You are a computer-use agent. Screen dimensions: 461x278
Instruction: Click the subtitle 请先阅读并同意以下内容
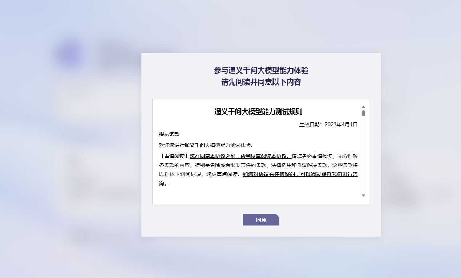(x=261, y=82)
